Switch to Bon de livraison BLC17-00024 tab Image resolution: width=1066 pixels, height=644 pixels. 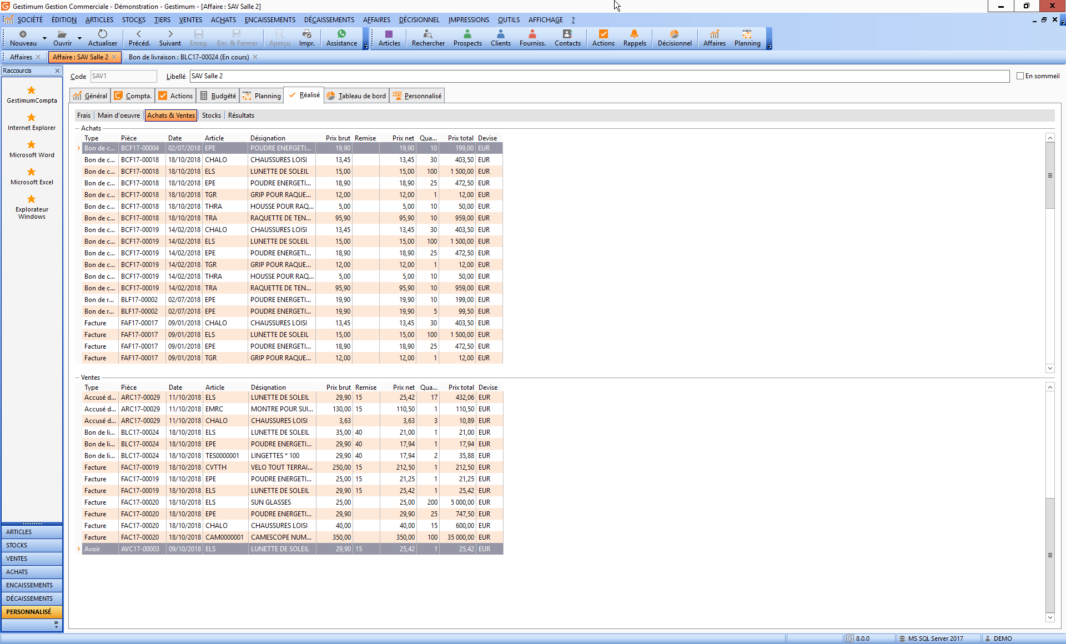(189, 57)
